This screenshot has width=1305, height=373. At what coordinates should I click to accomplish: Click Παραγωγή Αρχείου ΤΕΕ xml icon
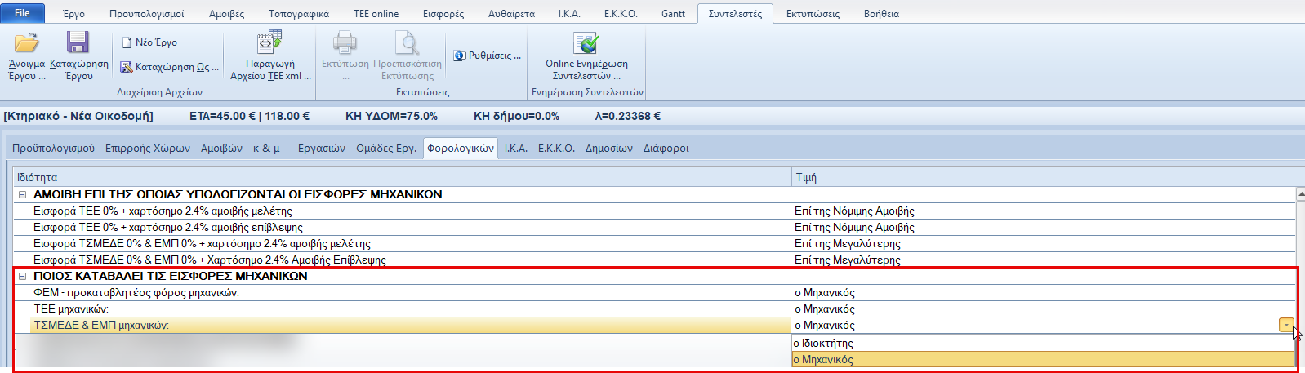[269, 43]
